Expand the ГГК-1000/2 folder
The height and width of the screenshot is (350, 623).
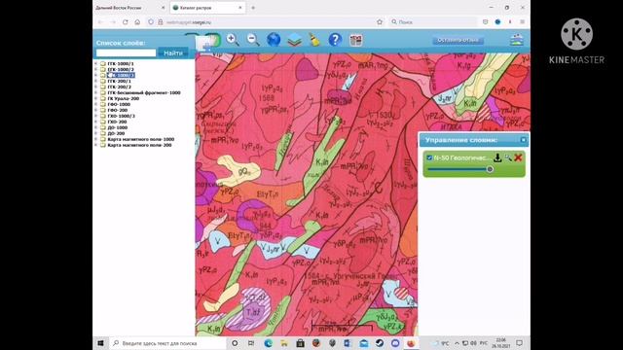click(x=95, y=69)
